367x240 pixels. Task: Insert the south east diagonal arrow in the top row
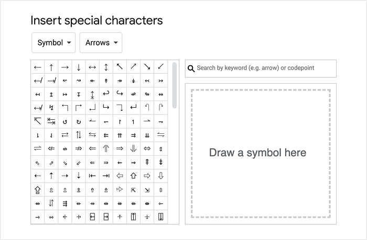coord(147,67)
